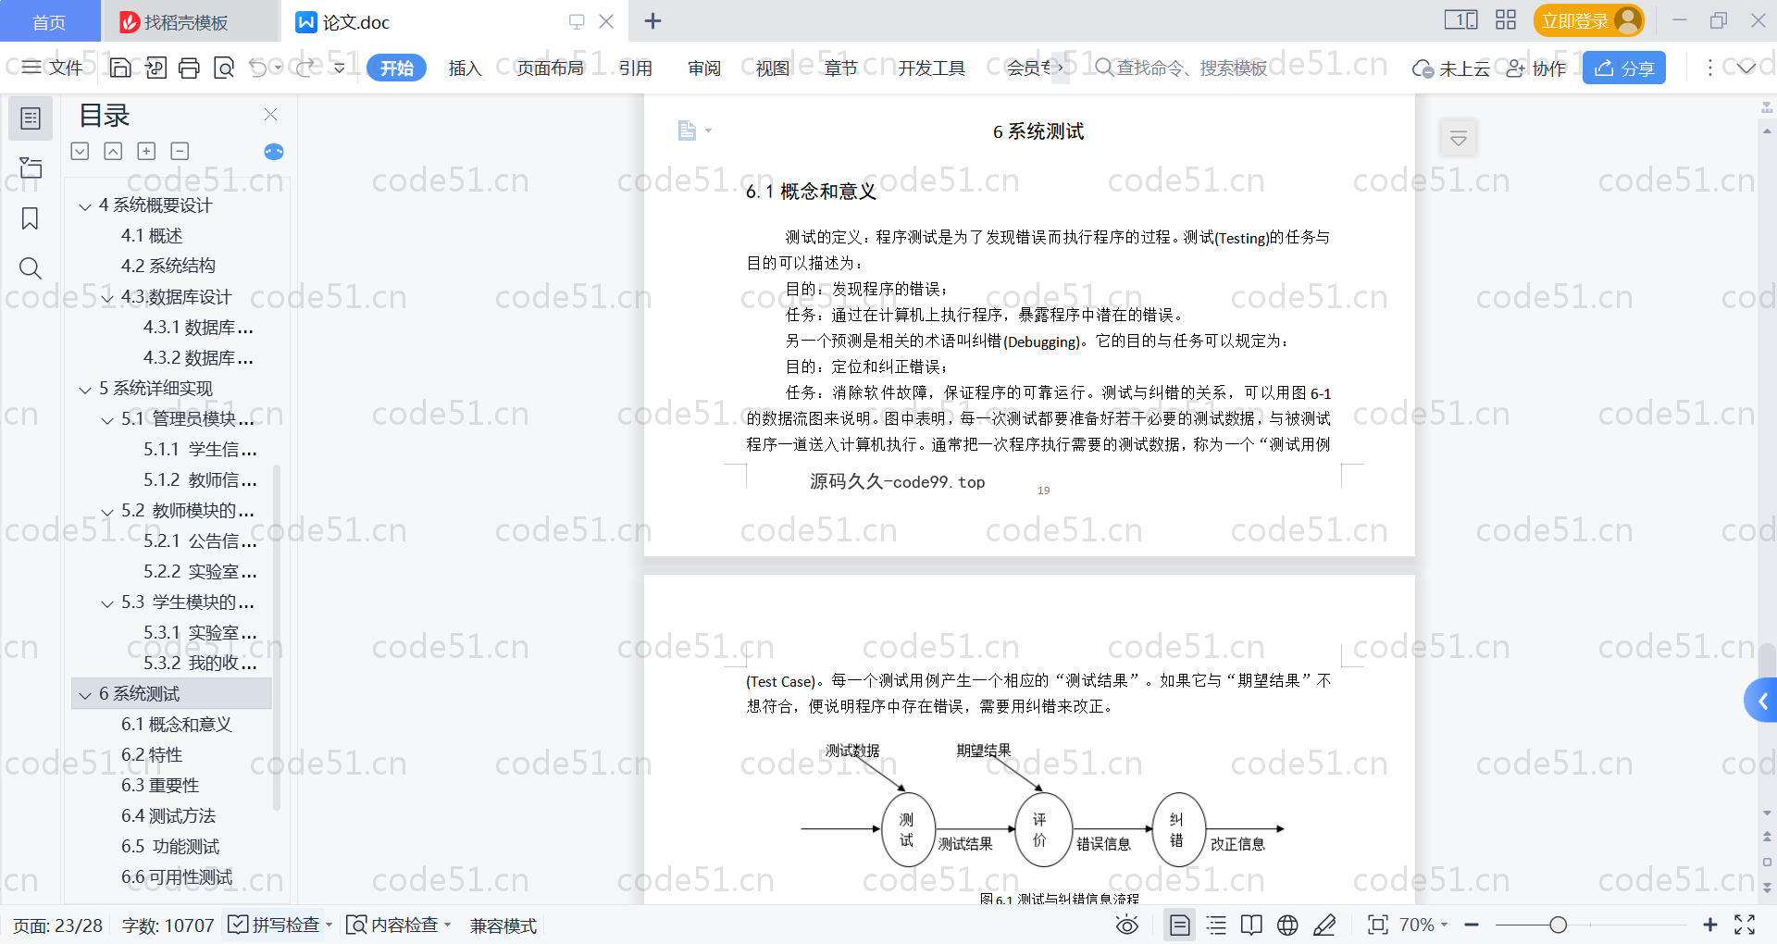This screenshot has width=1777, height=944.
Task: Select the 页面布局 ribbon tab
Action: click(550, 68)
